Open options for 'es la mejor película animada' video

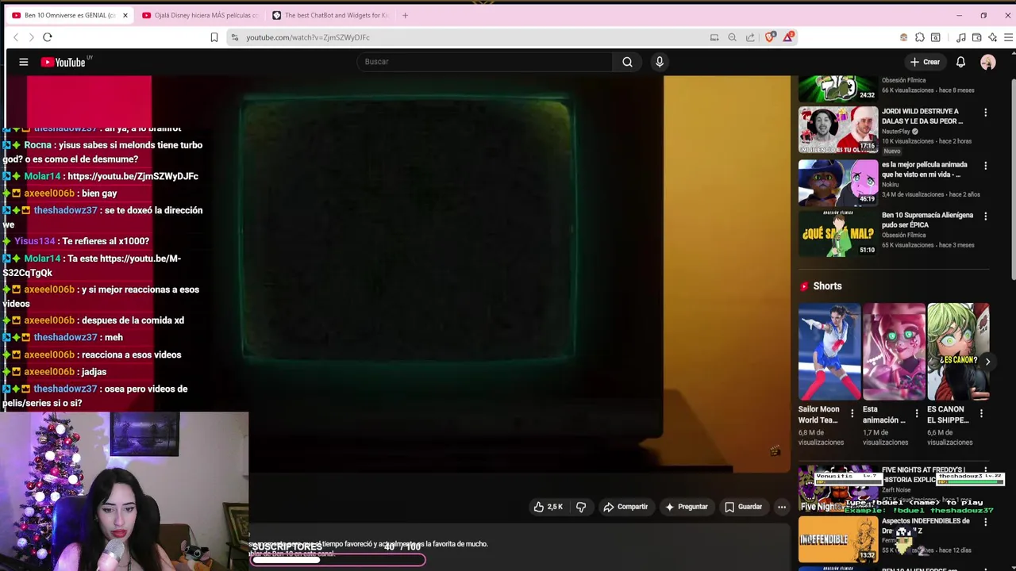coord(986,166)
